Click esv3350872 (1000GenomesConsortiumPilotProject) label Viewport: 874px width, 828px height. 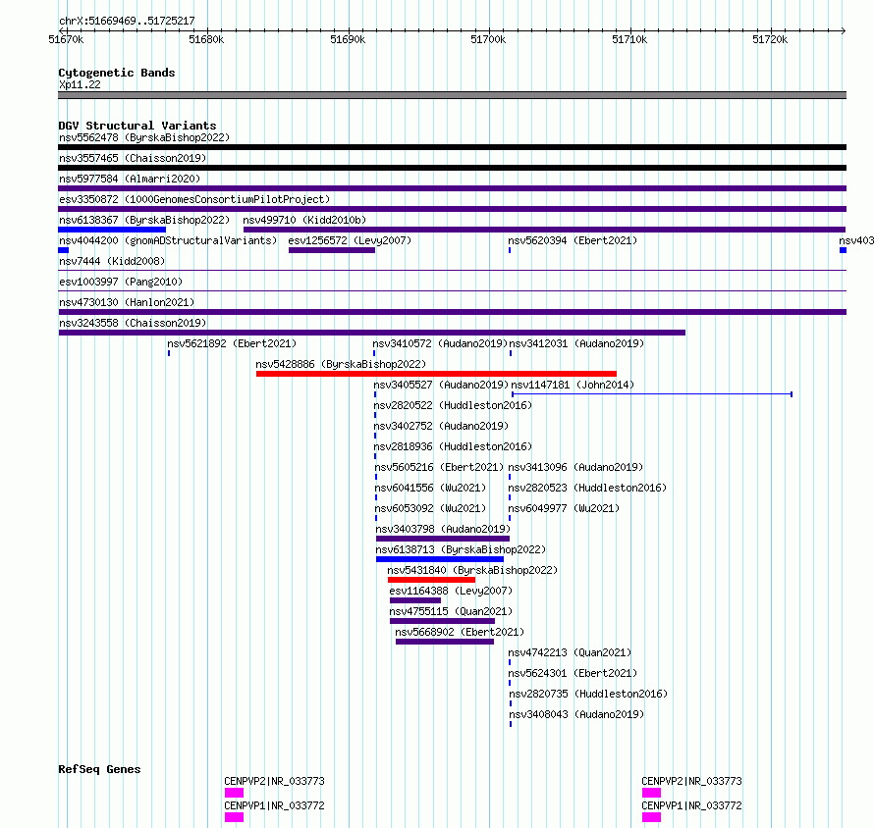pyautogui.click(x=194, y=199)
